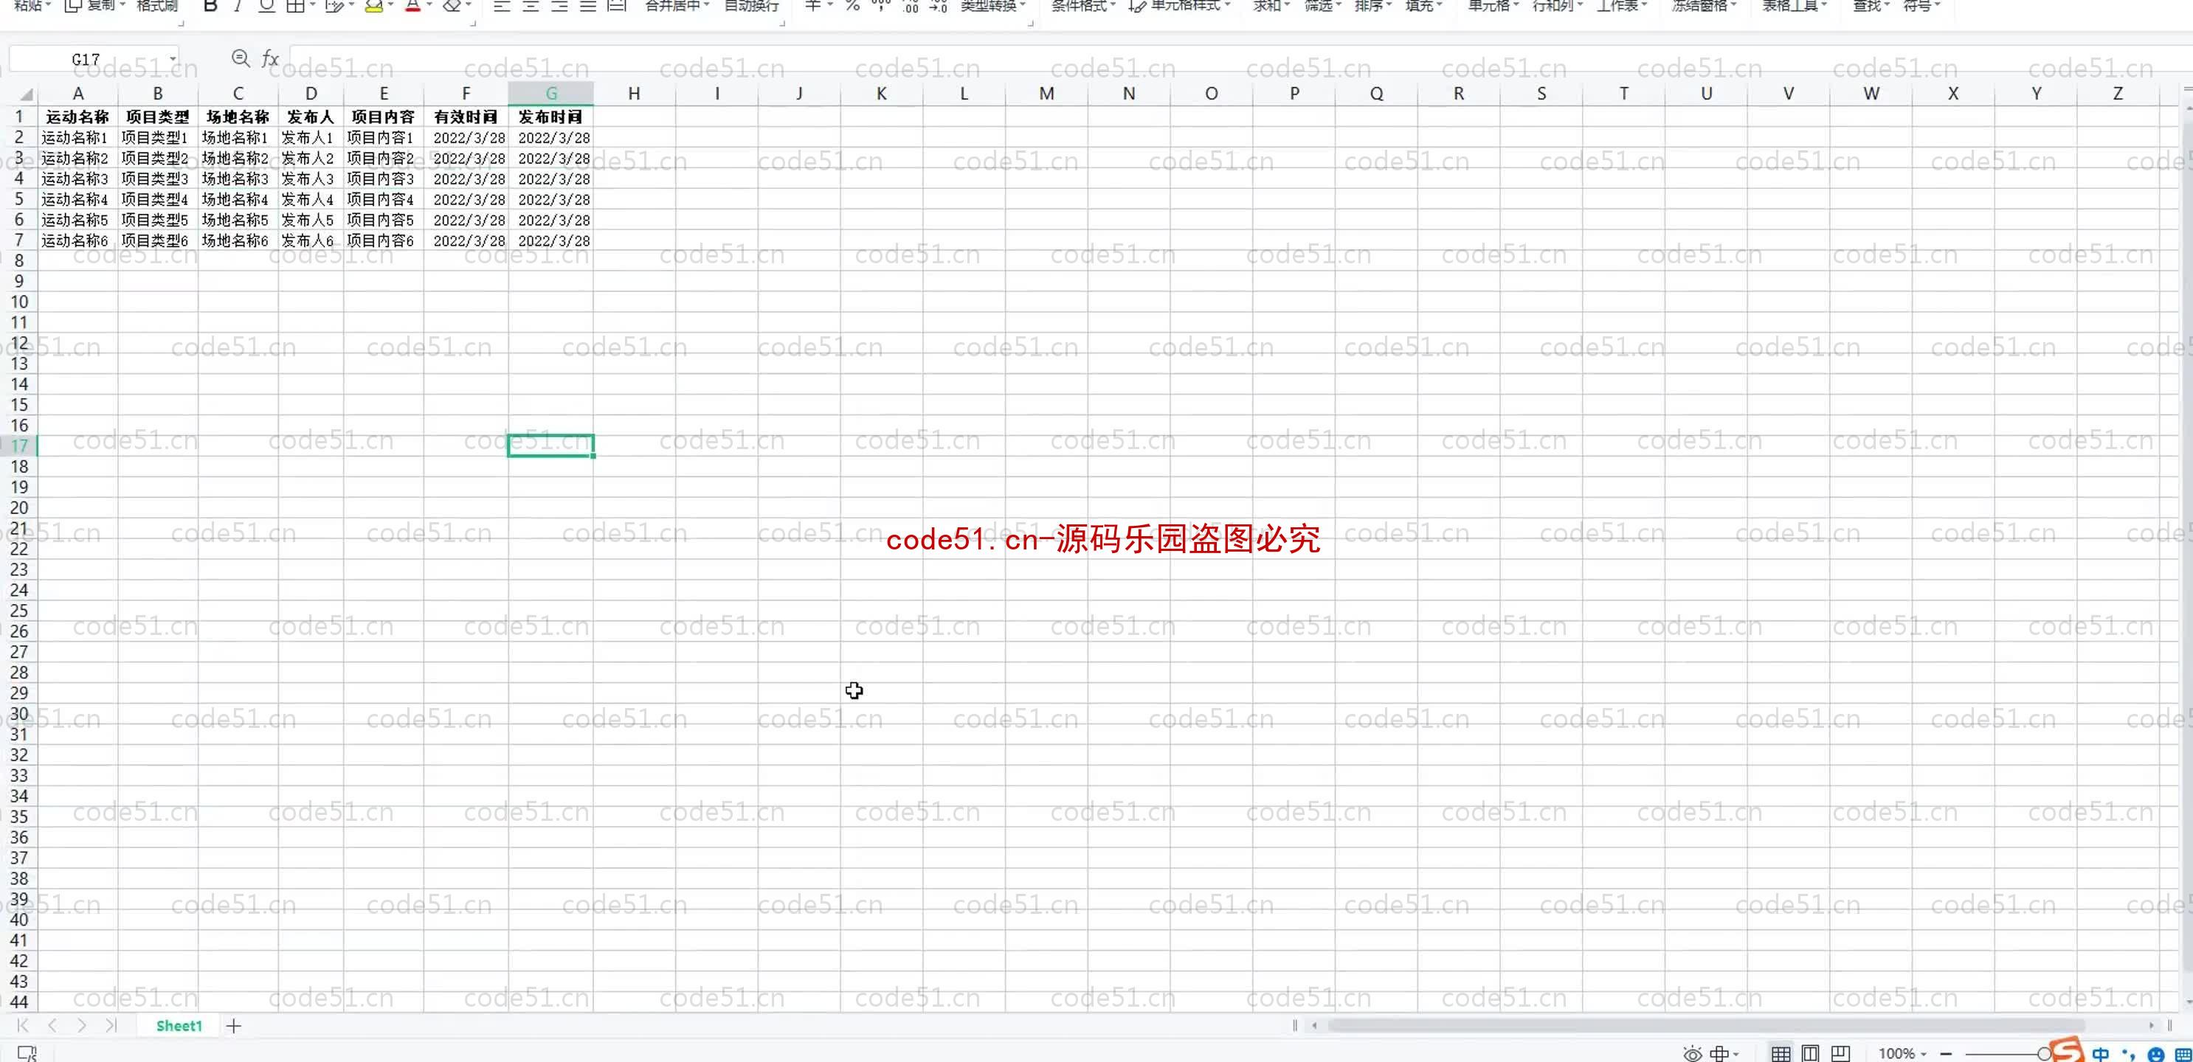Select column G header
Image resolution: width=2193 pixels, height=1062 pixels.
[x=550, y=94]
